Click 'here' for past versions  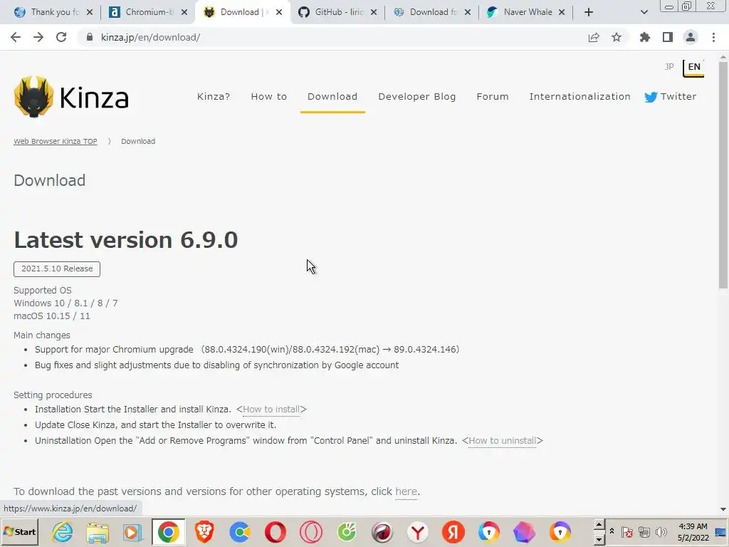406,491
